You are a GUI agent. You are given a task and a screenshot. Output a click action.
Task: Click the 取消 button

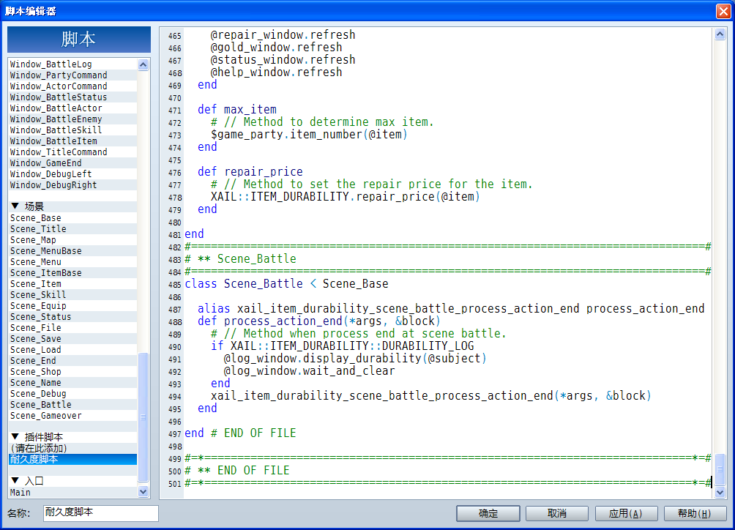pos(557,513)
